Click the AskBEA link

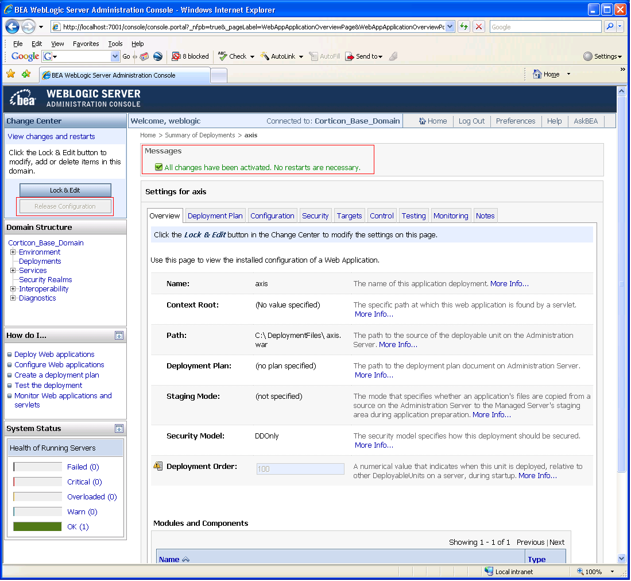pos(586,121)
